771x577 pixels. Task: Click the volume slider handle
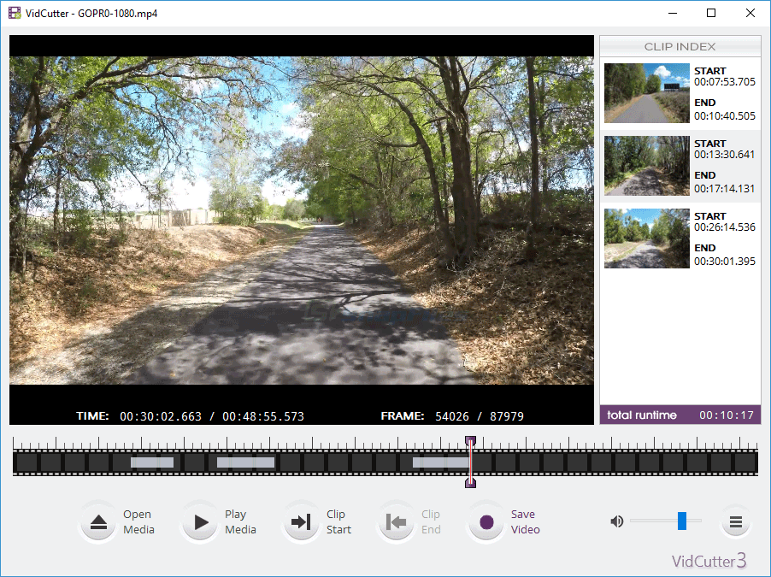click(681, 521)
